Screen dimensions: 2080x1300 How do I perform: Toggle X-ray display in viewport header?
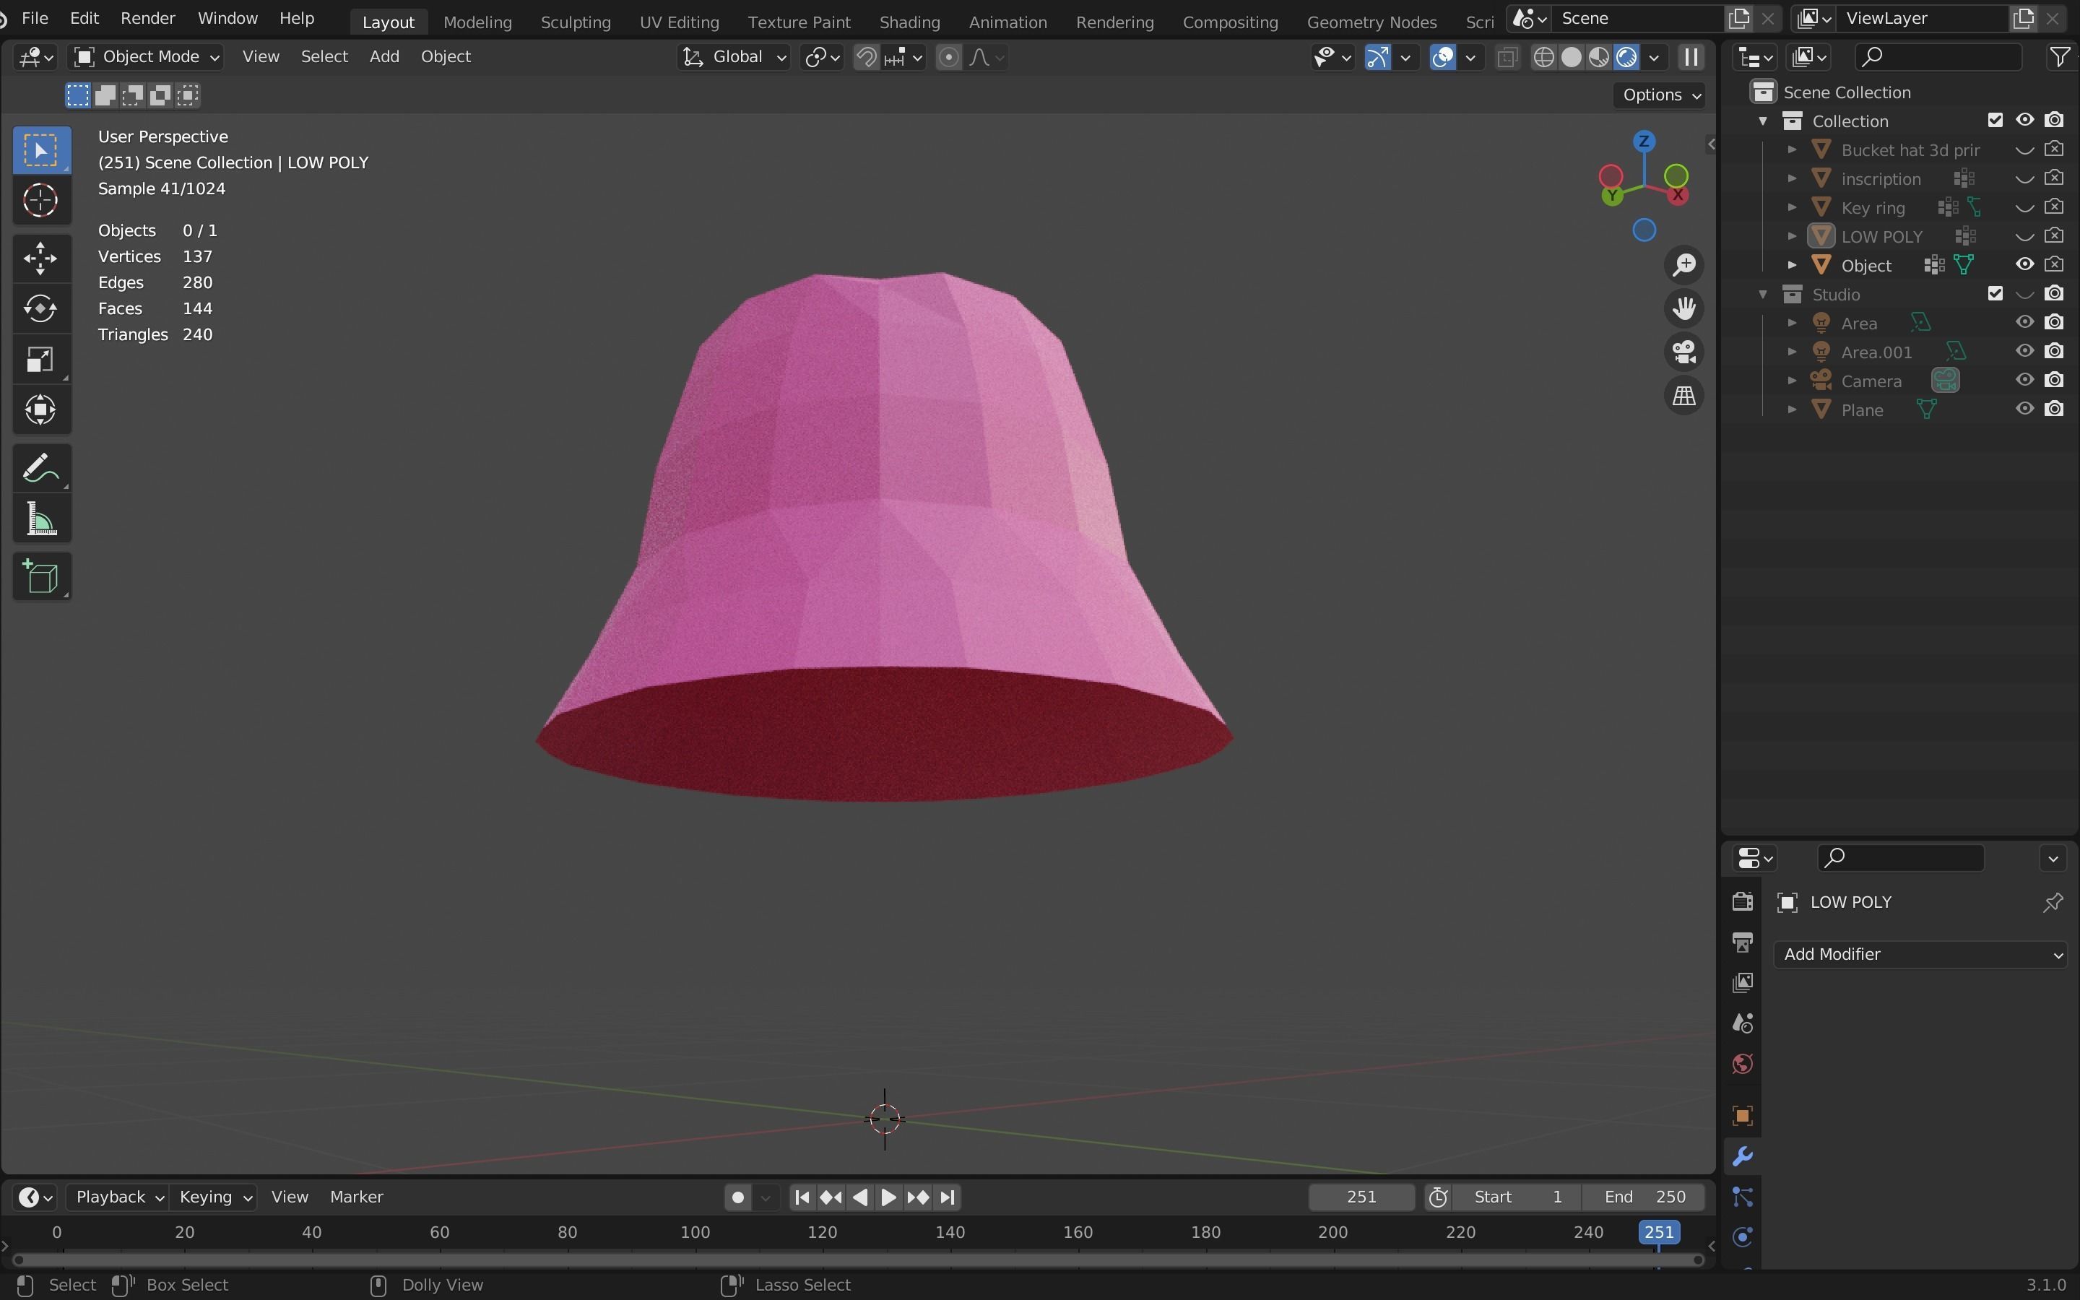(1507, 58)
